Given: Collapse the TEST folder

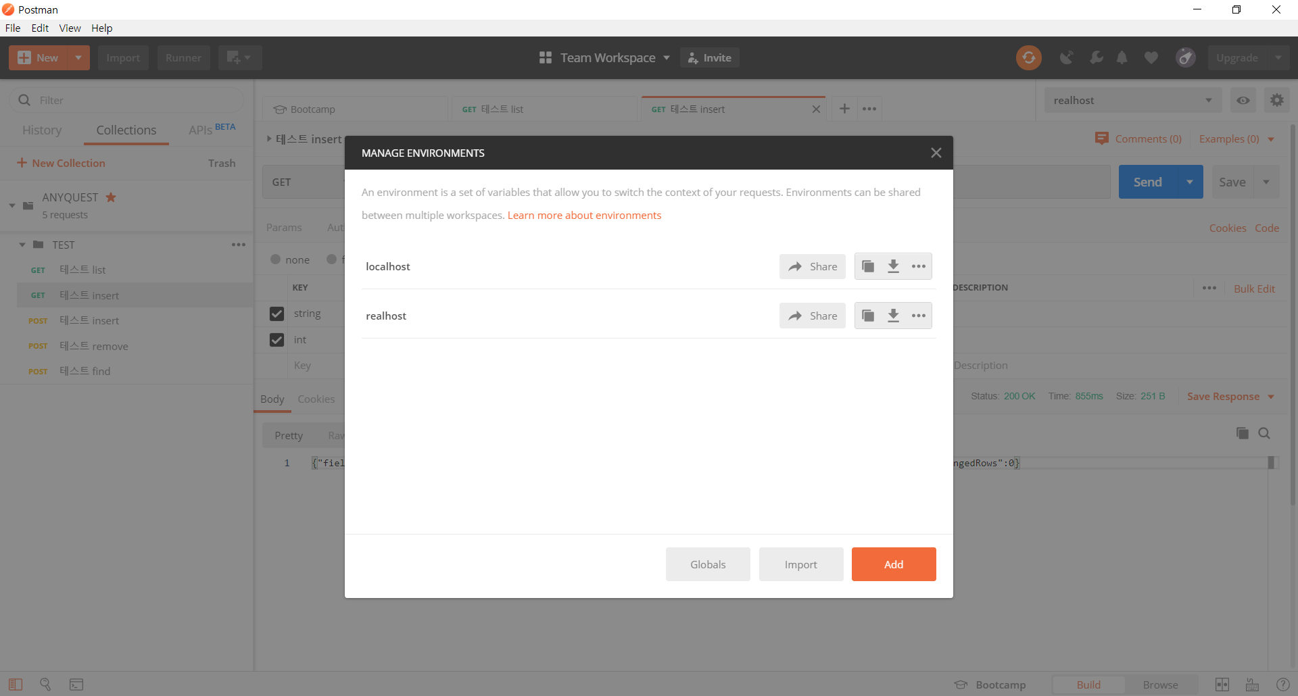Looking at the screenshot, I should (22, 245).
